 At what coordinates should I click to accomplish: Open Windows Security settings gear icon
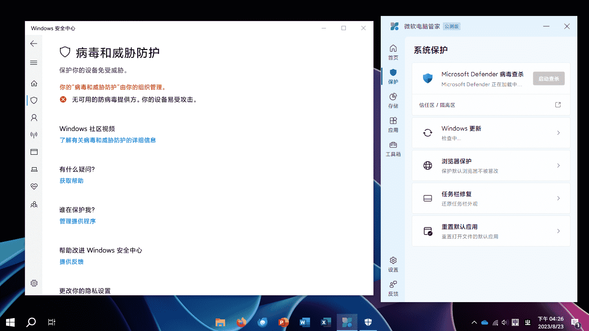coord(34,283)
